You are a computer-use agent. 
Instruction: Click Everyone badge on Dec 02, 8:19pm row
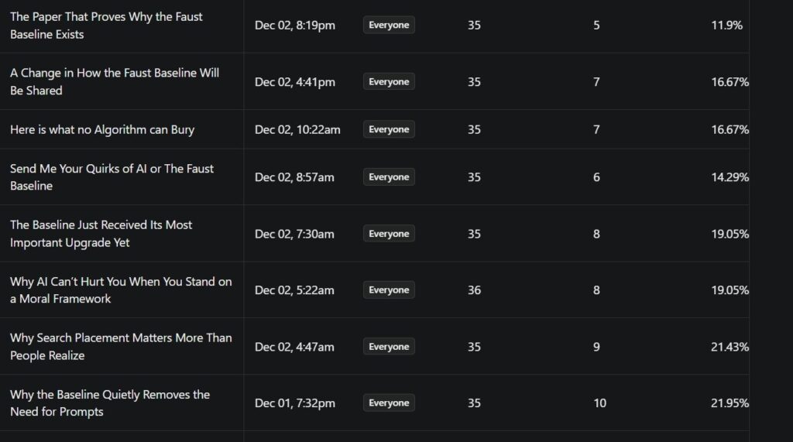(x=389, y=26)
